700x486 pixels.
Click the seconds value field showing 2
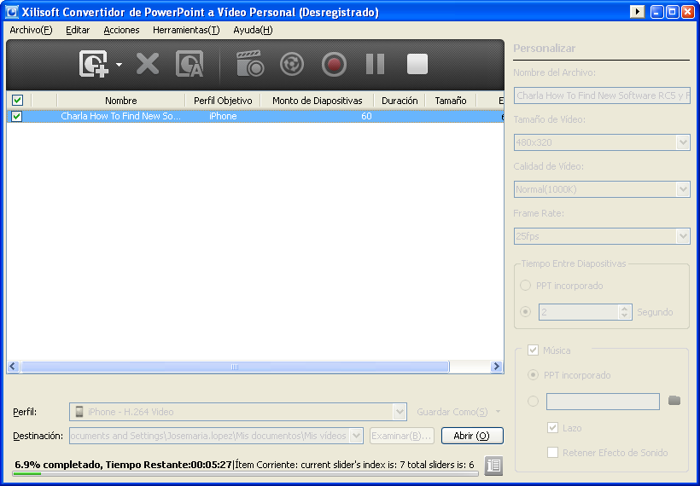tap(579, 312)
